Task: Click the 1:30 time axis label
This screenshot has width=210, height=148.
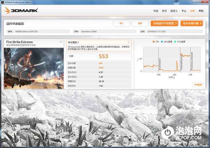Action: 190,75
